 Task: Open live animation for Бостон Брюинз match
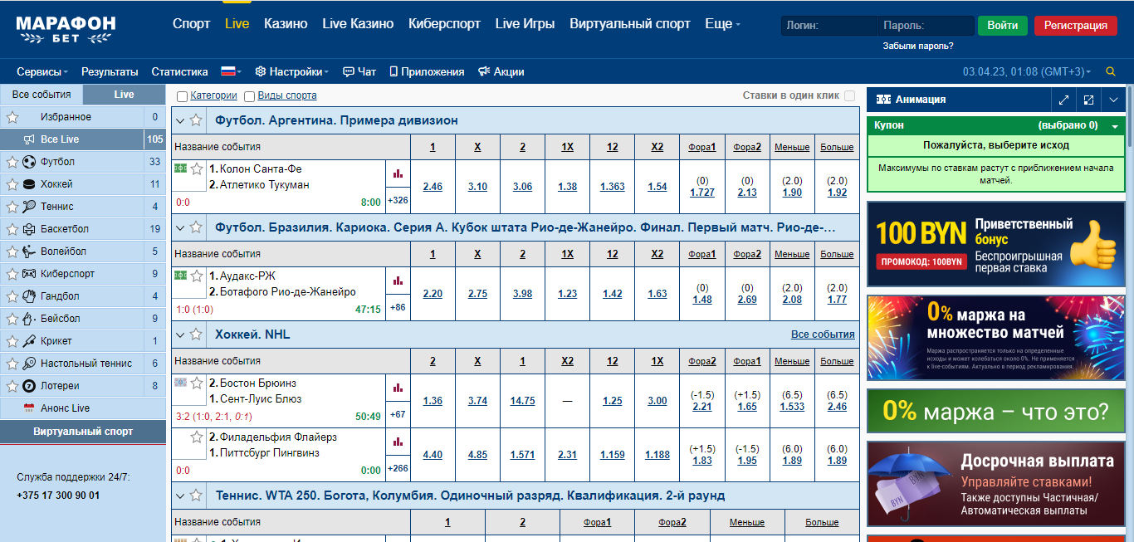(x=180, y=383)
